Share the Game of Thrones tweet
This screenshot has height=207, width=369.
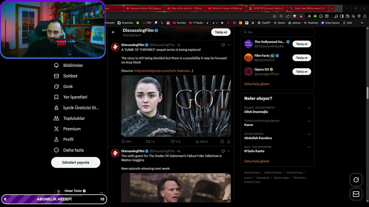[229, 141]
